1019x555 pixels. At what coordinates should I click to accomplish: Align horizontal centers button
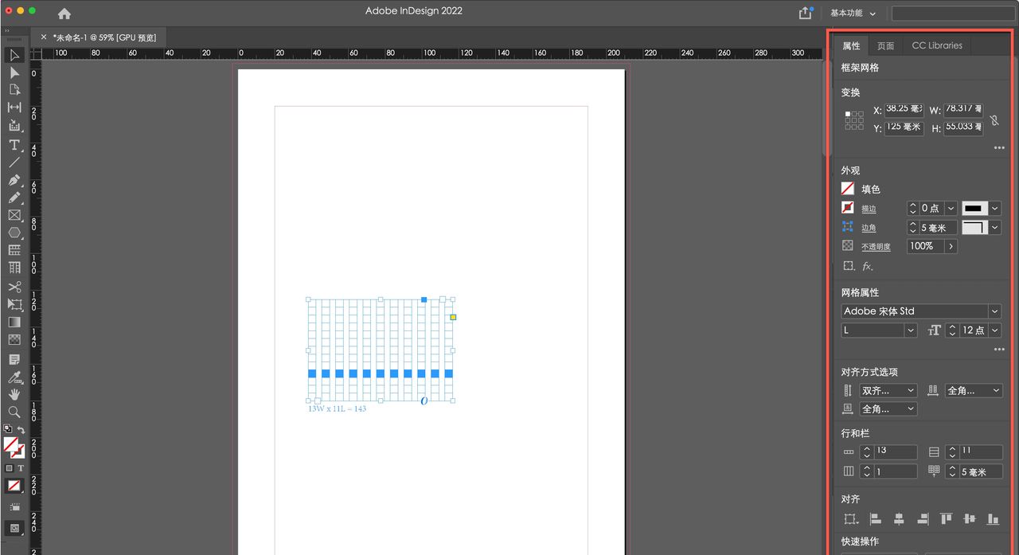point(899,519)
